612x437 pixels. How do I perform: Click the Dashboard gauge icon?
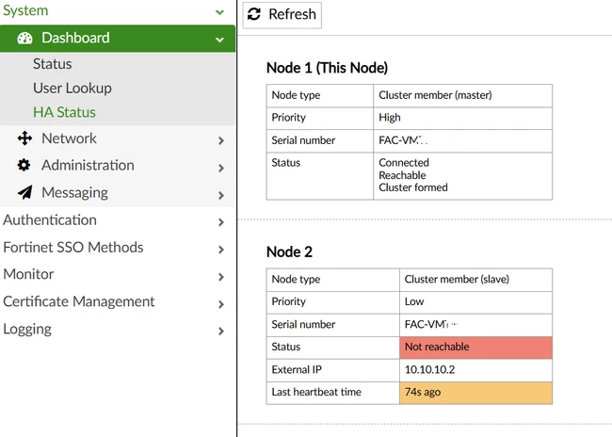(24, 39)
